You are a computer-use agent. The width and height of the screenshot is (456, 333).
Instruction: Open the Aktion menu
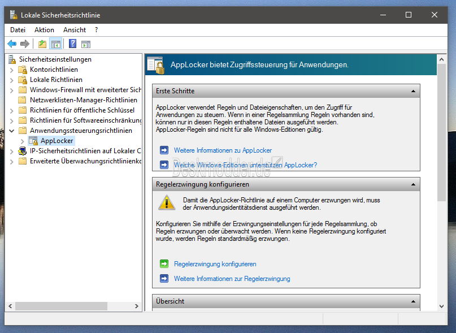pos(44,30)
